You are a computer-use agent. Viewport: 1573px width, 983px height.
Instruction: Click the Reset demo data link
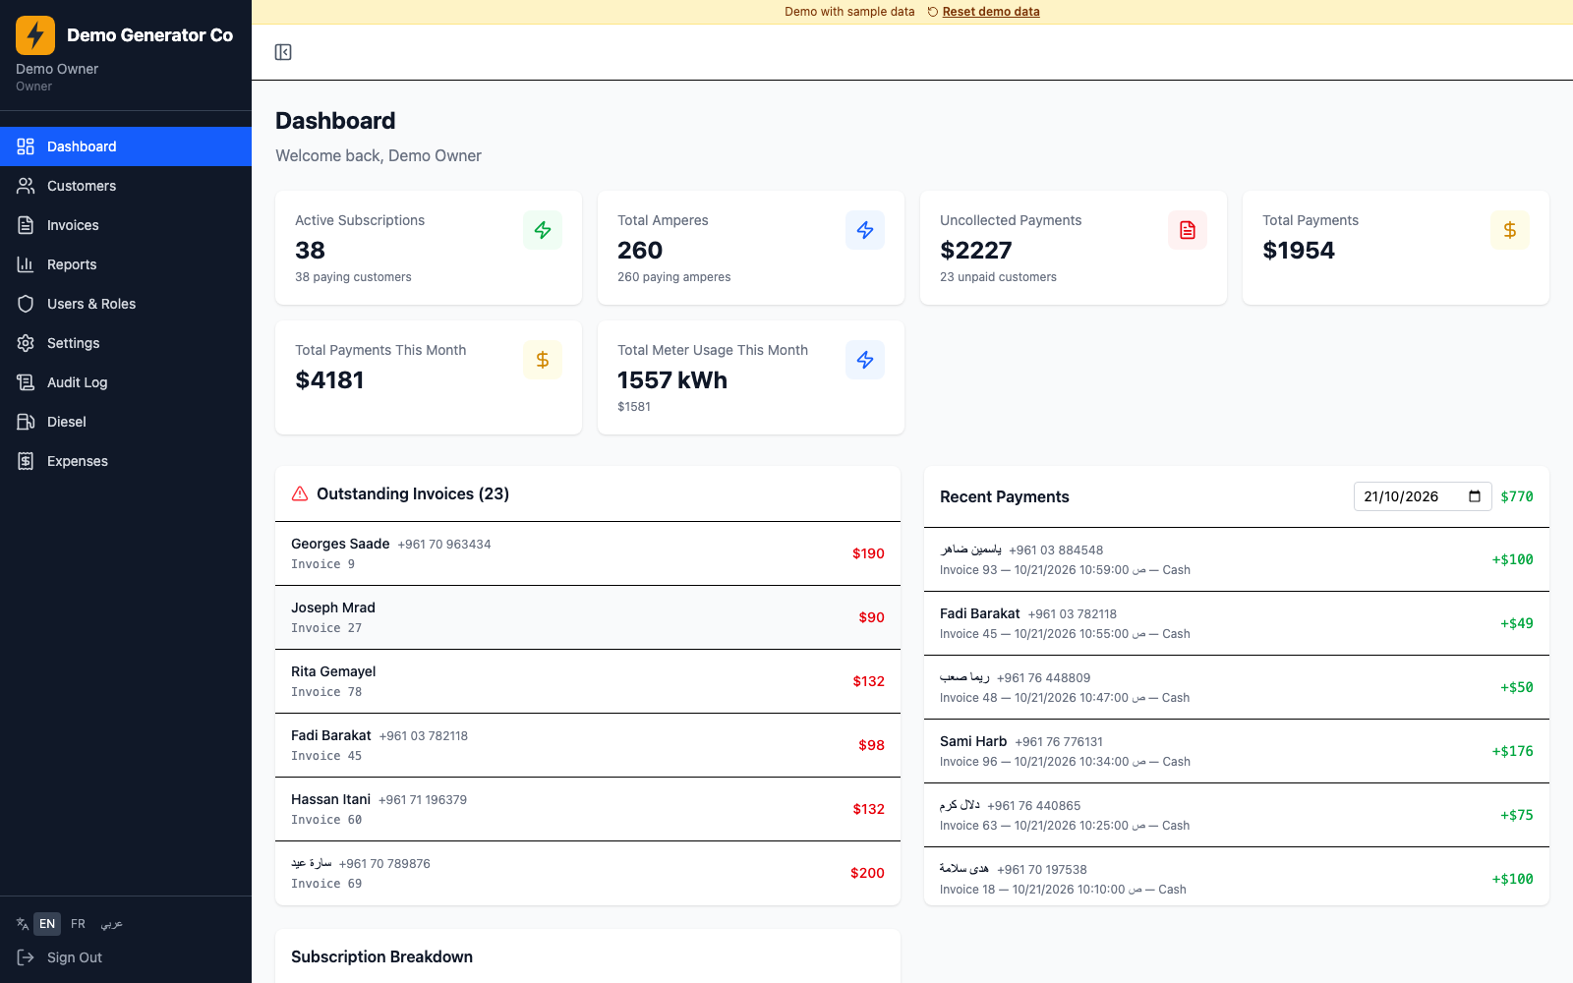(x=991, y=12)
